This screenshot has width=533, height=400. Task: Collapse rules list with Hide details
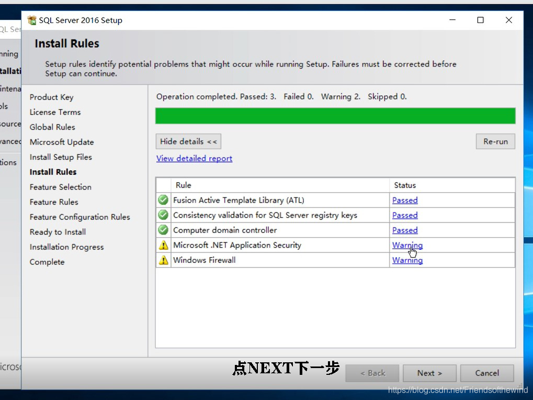click(188, 141)
